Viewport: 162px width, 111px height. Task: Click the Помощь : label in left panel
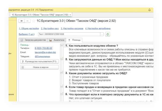(25, 45)
